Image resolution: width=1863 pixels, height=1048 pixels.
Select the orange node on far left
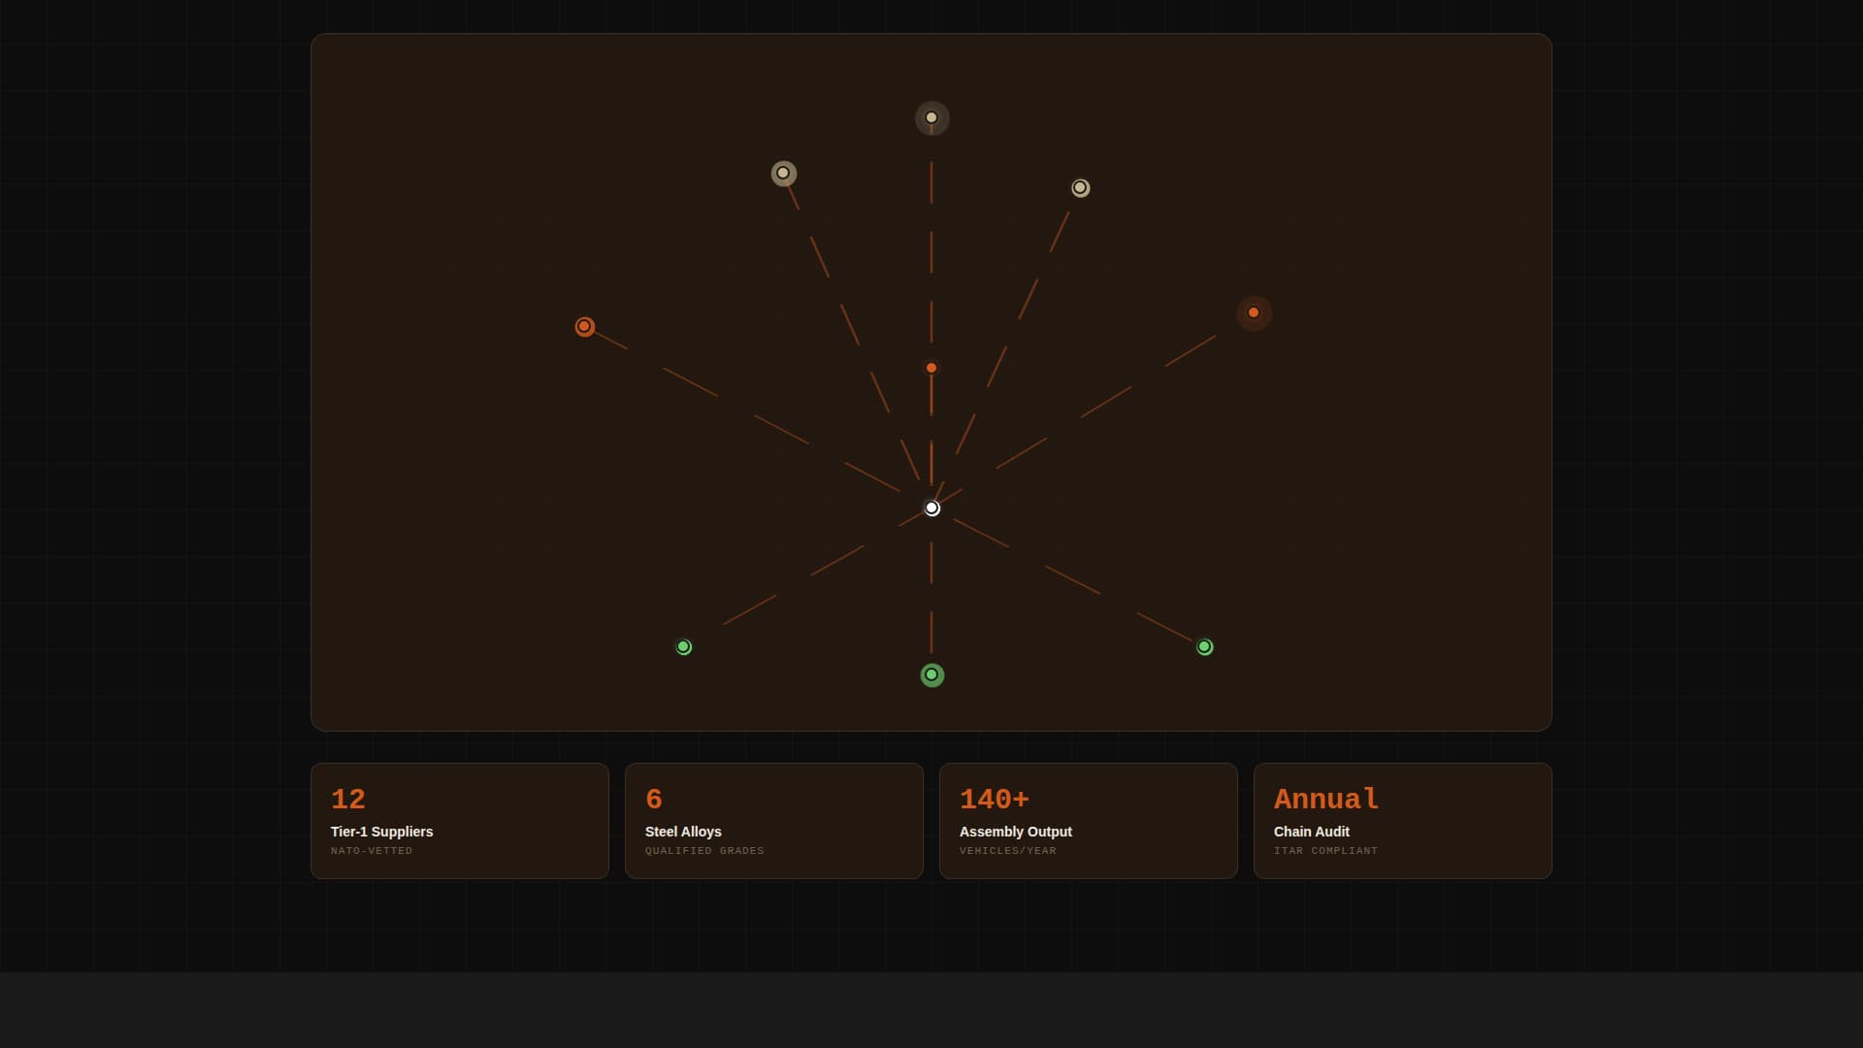[584, 327]
